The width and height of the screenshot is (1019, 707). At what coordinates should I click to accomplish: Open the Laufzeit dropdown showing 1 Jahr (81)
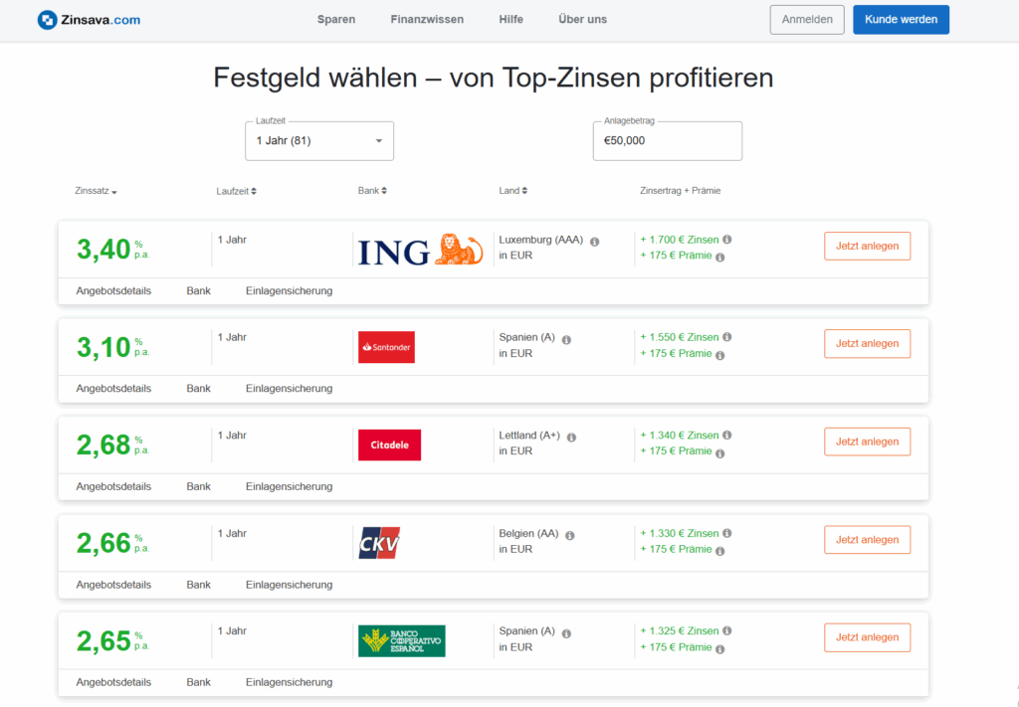pyautogui.click(x=318, y=140)
